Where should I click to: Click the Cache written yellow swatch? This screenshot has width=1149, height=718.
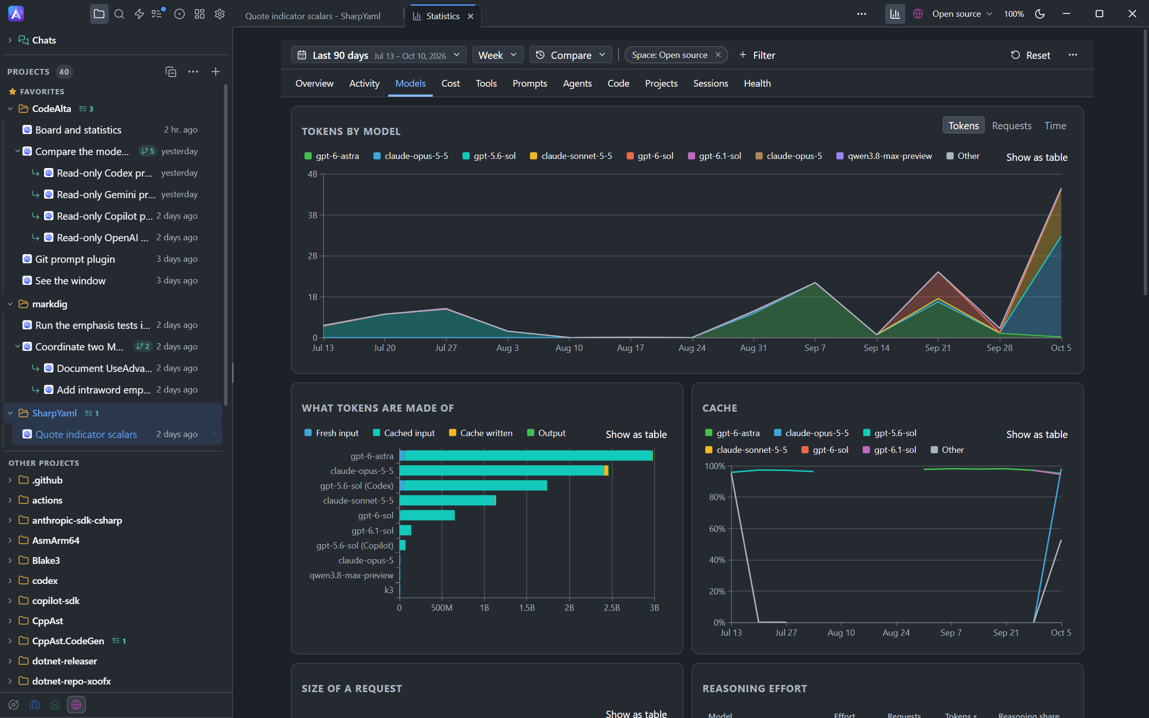point(452,433)
